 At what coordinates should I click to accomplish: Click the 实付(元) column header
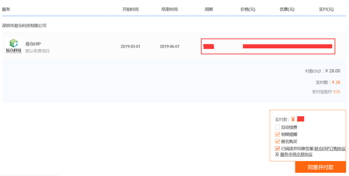click(x=326, y=9)
